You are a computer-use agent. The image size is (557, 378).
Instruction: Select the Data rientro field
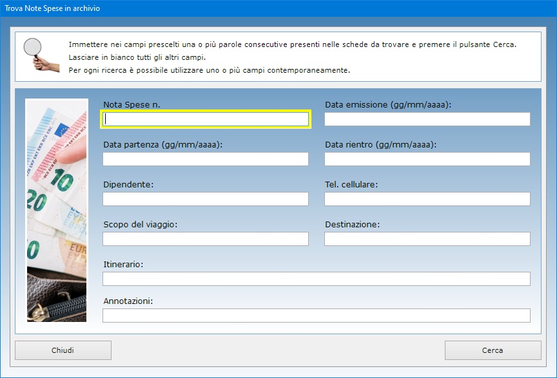tap(427, 159)
